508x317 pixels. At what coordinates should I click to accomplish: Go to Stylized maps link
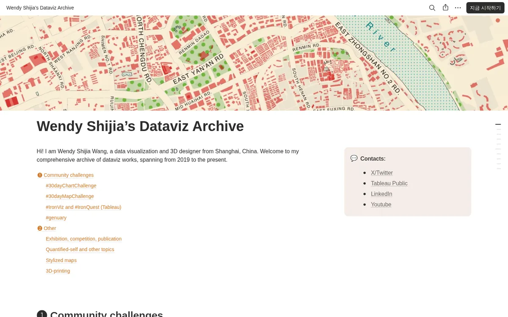(61, 260)
